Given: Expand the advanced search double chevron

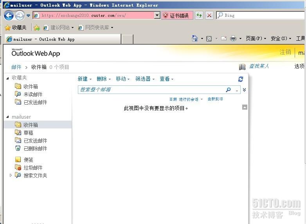Looking at the screenshot, I should (244, 90).
